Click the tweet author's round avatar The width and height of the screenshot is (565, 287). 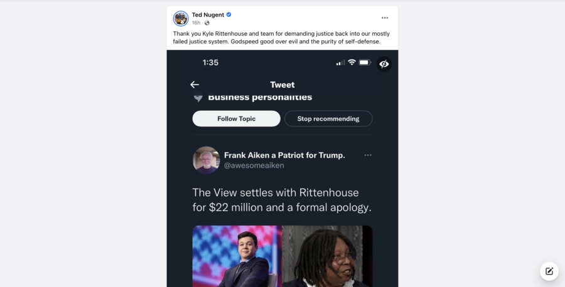coord(206,160)
